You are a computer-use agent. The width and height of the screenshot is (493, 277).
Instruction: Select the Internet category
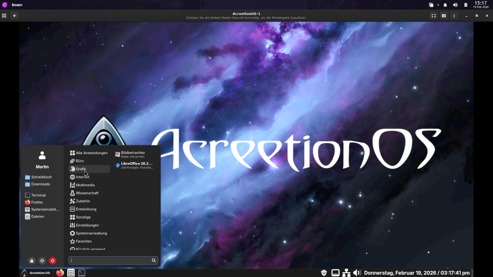coord(83,177)
